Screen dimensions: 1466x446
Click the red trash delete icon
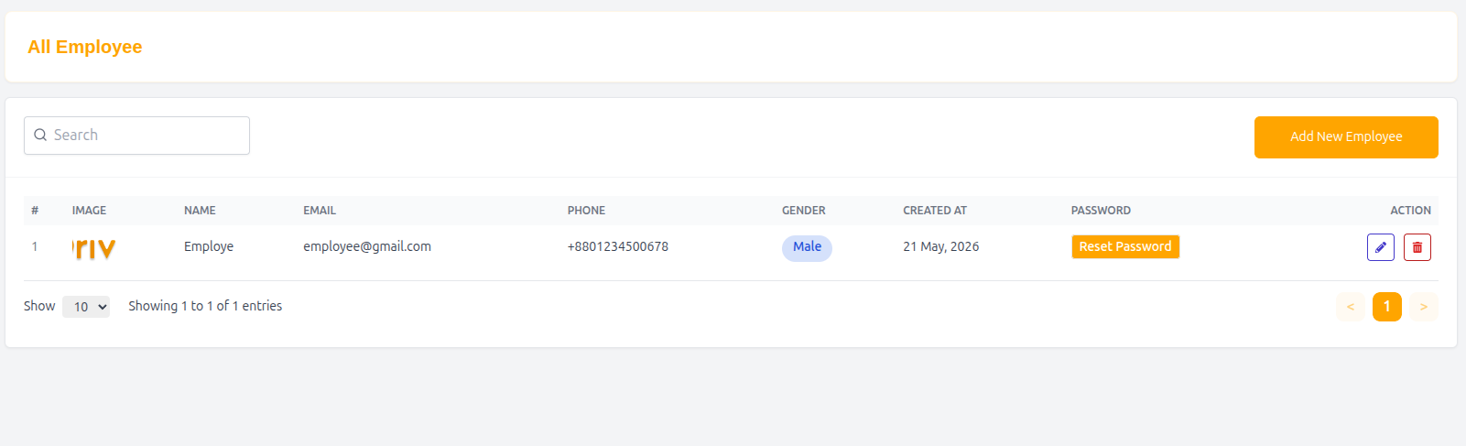[1417, 247]
